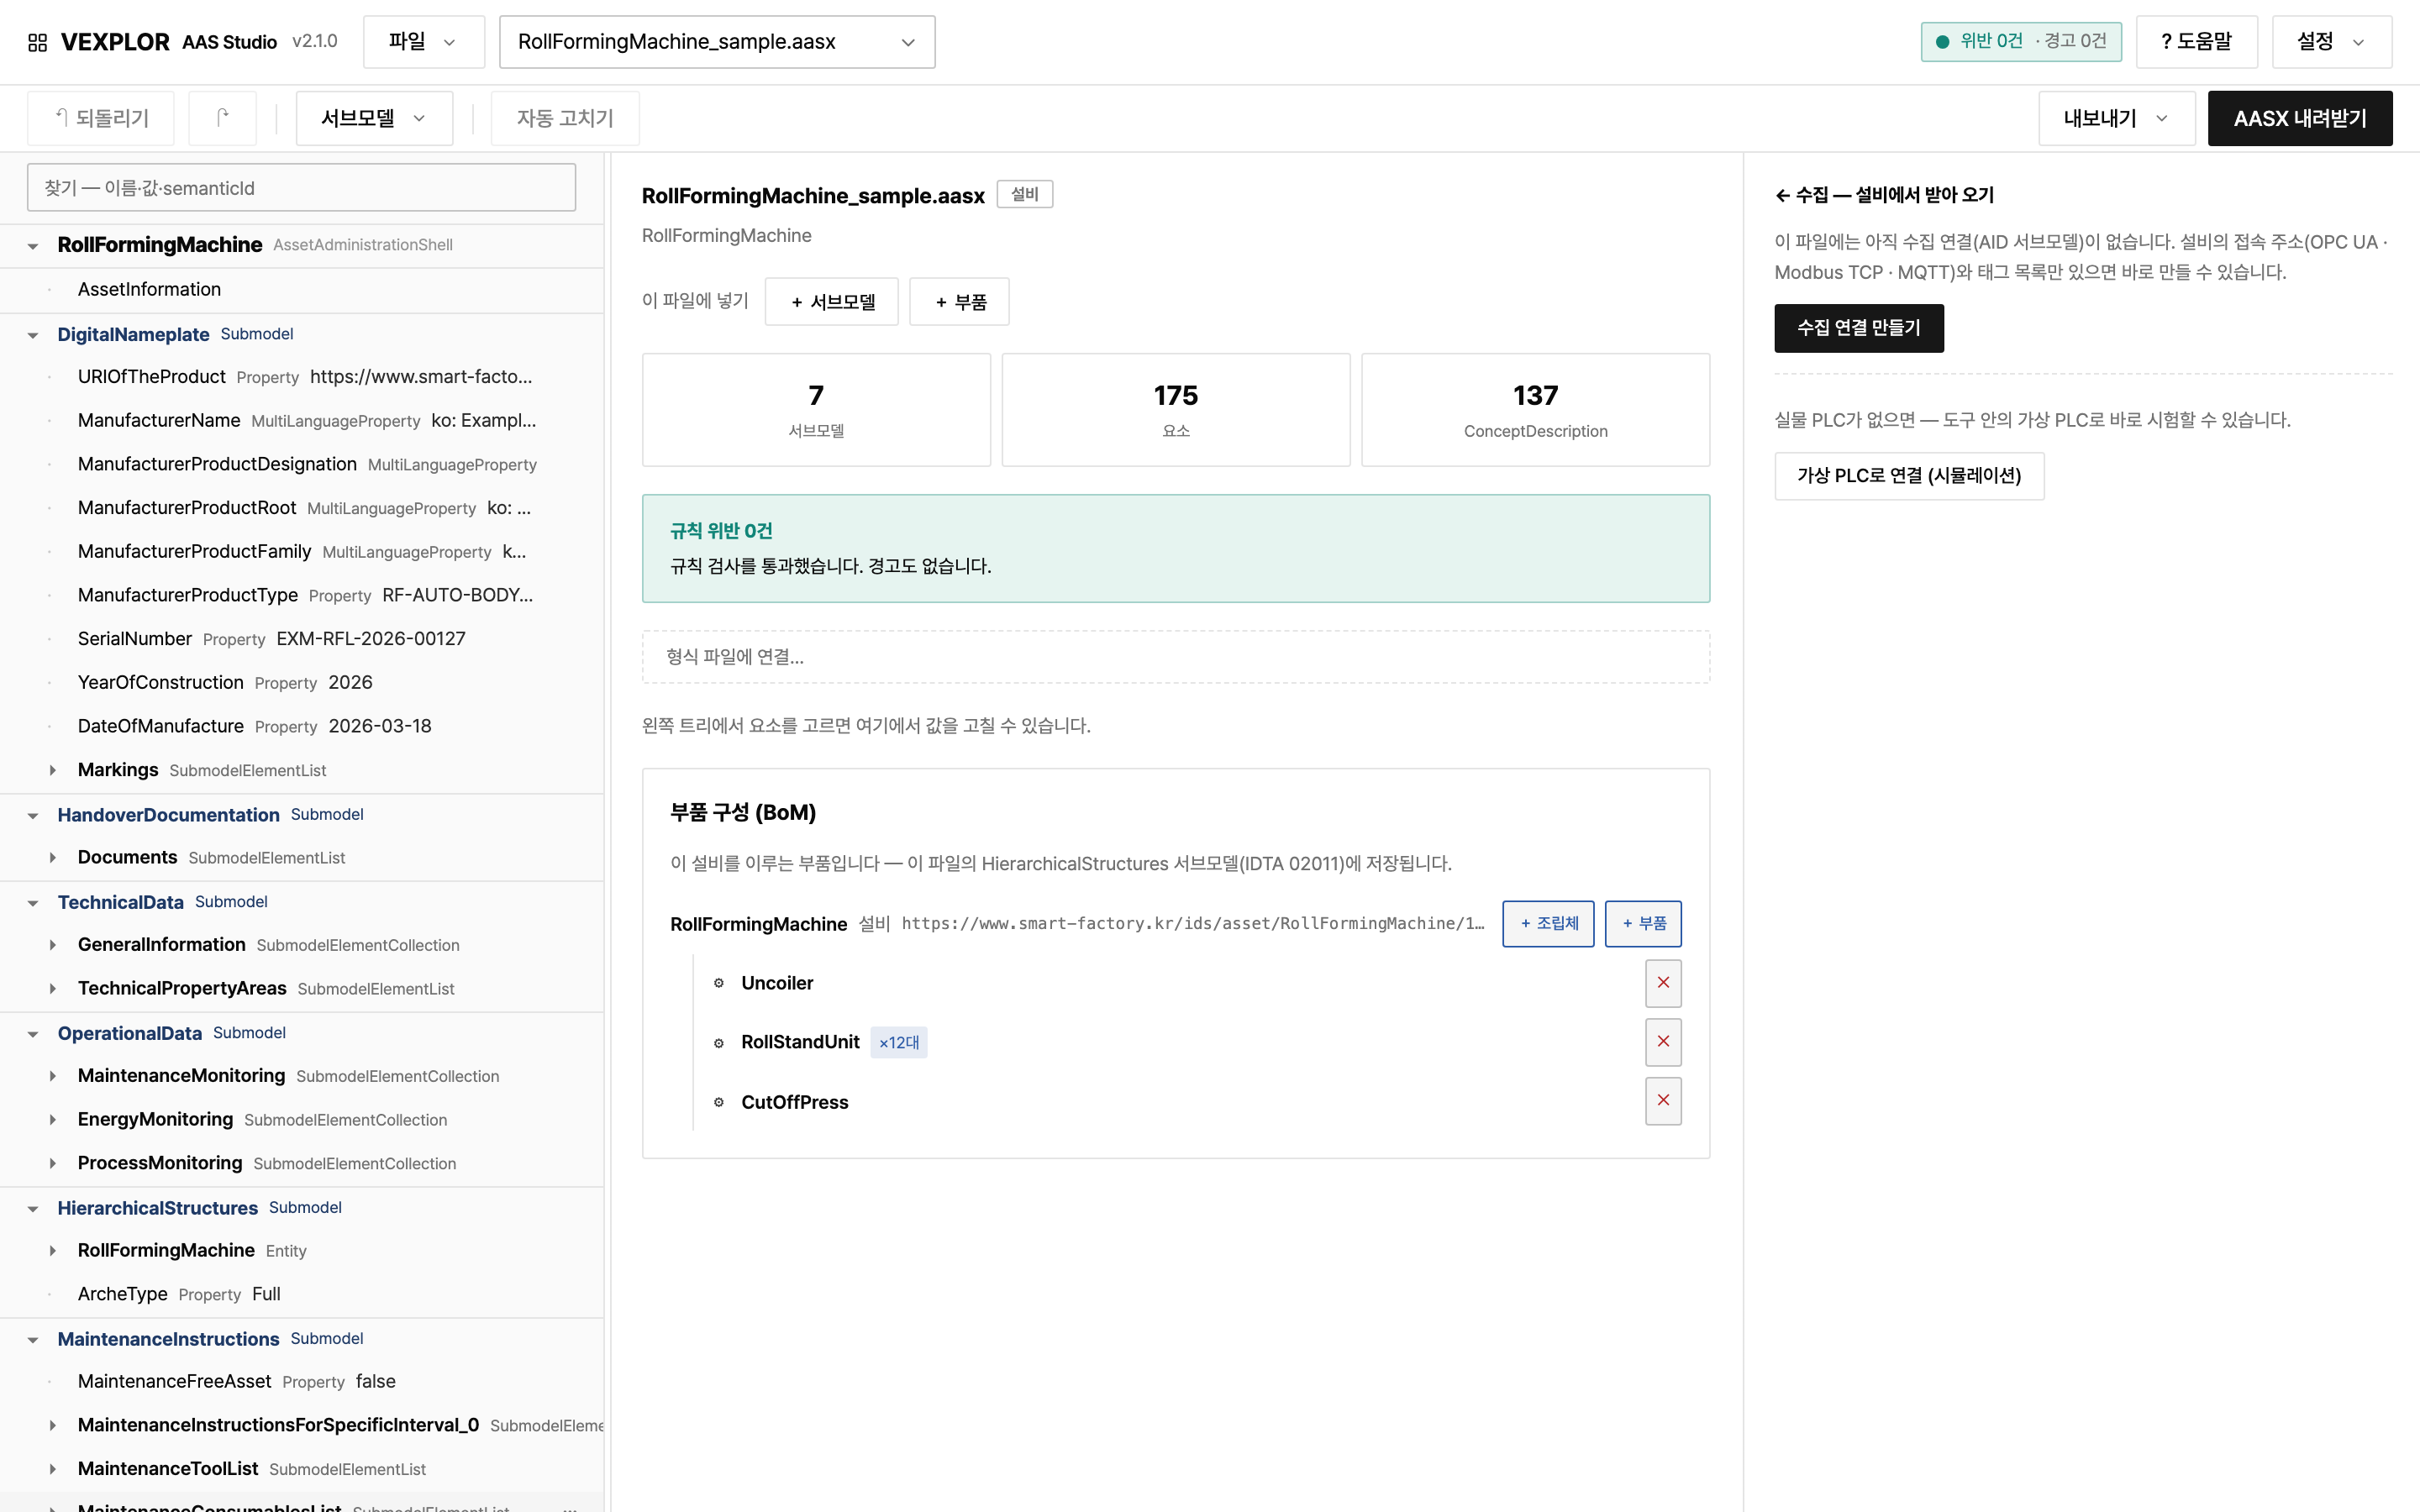This screenshot has height=1512, width=2420.
Task: Open the 내보내기 export dropdown
Action: pos(2116,118)
